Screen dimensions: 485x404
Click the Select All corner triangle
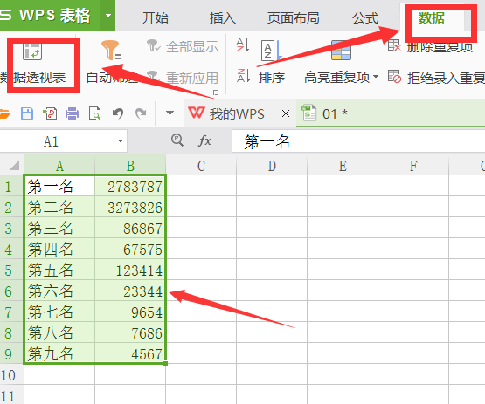pyautogui.click(x=15, y=165)
